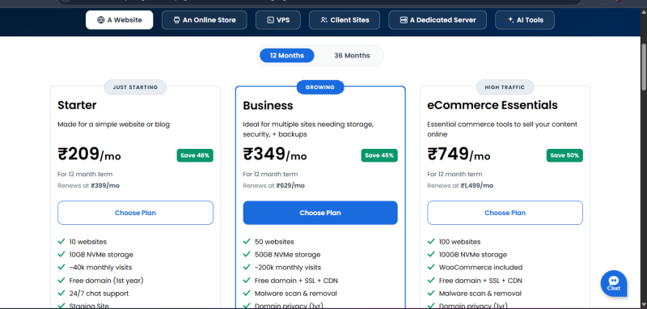Click checkmark icon beside WooCommerce included
Screen dimensions: 647x309
tap(431, 267)
